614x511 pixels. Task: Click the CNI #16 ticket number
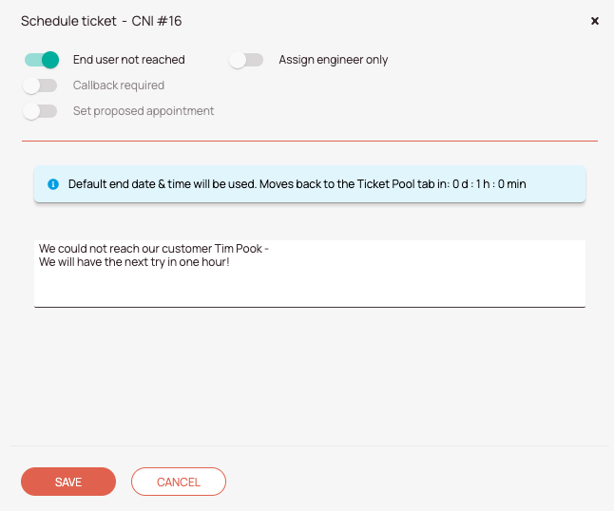pos(157,21)
